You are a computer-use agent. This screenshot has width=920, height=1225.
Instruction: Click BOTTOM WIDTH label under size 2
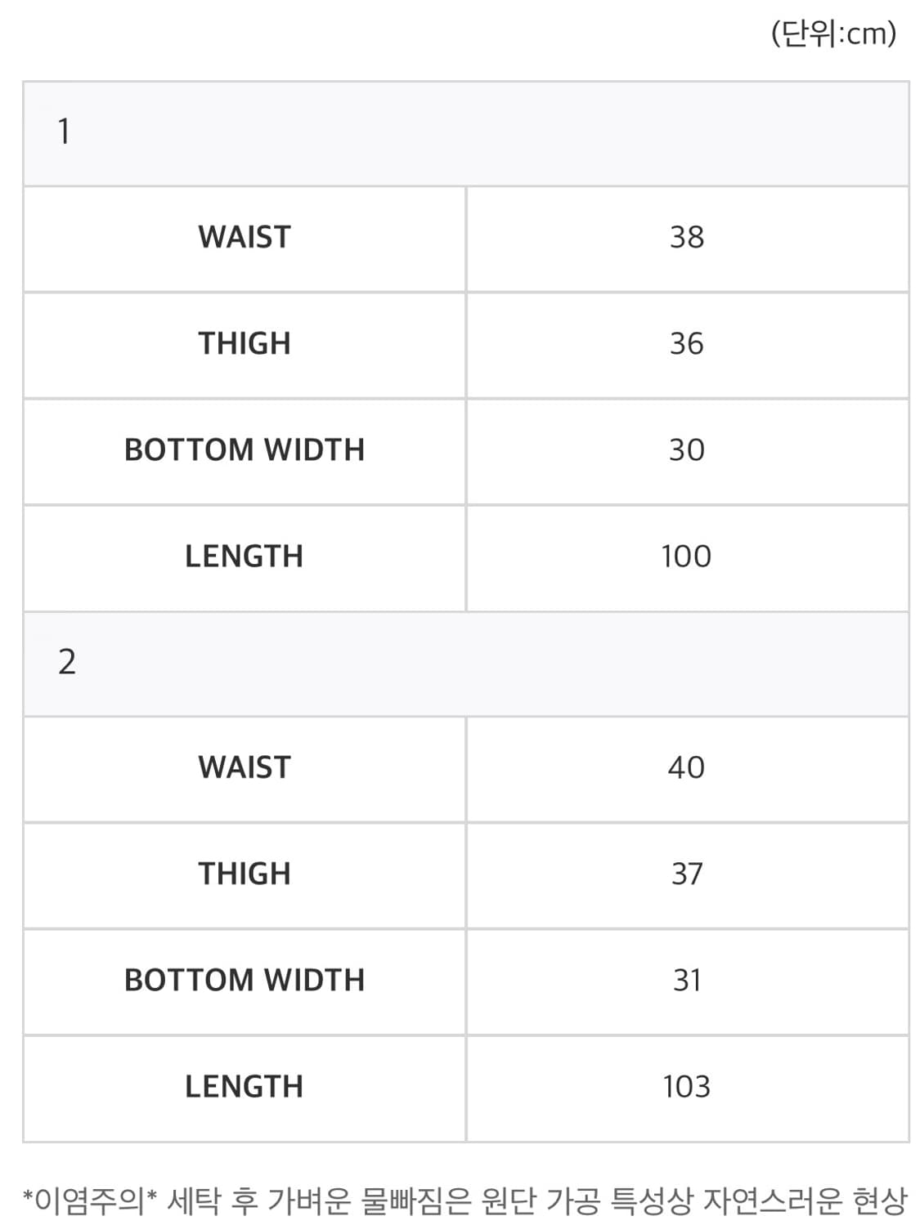pos(245,980)
